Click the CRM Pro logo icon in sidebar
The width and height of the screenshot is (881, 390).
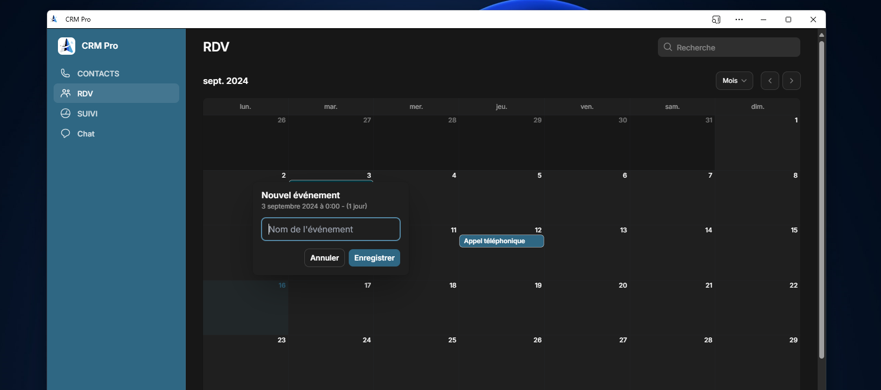pyautogui.click(x=67, y=46)
